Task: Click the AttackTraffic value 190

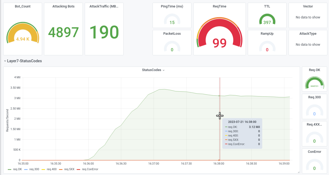Action: (104, 32)
